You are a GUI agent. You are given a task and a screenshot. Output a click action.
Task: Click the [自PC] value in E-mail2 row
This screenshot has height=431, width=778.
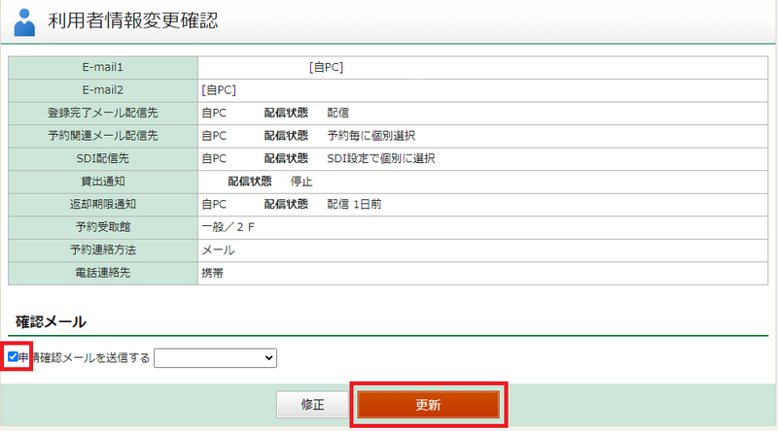tap(219, 90)
